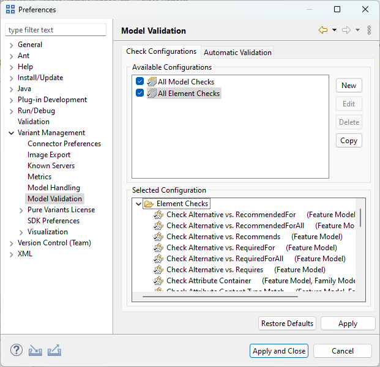Switch to the Automatic Validation tab
This screenshot has height=367, width=380.
[237, 53]
